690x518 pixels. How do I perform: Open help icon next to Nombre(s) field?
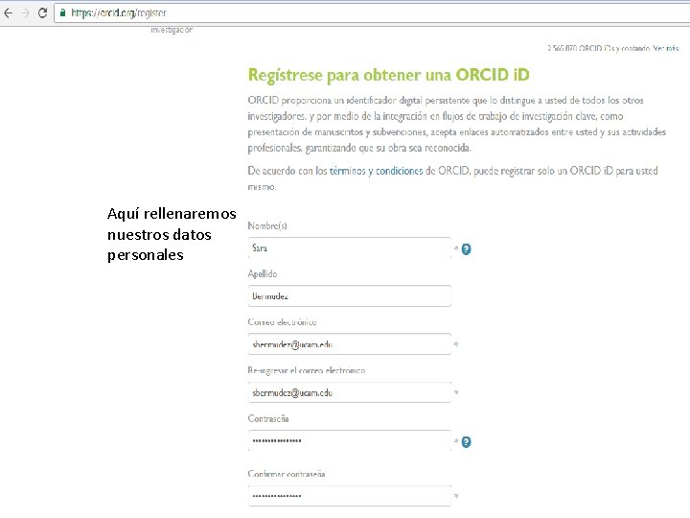coord(466,249)
